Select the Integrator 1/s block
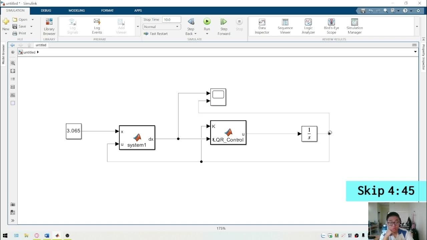 tap(309, 134)
